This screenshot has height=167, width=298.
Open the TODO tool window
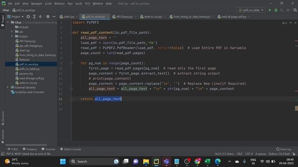pyautogui.click(x=13, y=149)
